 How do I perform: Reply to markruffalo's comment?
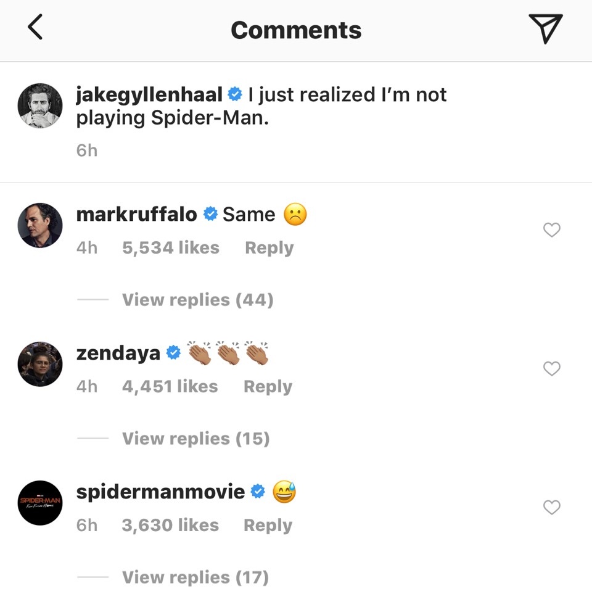tap(269, 248)
